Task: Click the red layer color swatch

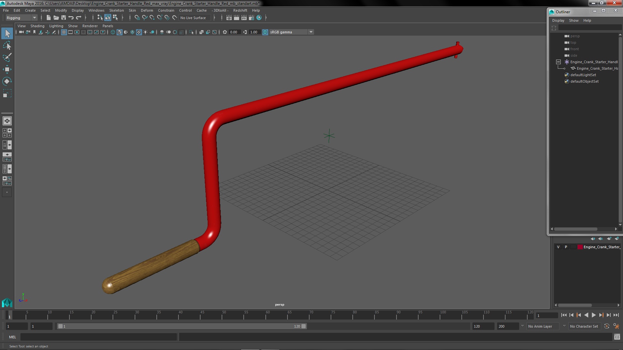Action: [580, 247]
